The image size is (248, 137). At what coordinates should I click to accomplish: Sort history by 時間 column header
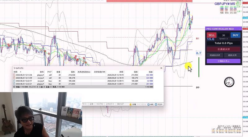click(x=15, y=72)
